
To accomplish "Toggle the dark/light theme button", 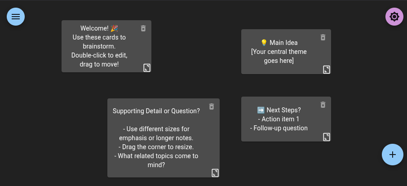I will tap(394, 17).
